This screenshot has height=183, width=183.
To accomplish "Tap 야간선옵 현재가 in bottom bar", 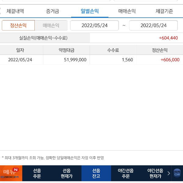I will pyautogui.click(x=155, y=173).
